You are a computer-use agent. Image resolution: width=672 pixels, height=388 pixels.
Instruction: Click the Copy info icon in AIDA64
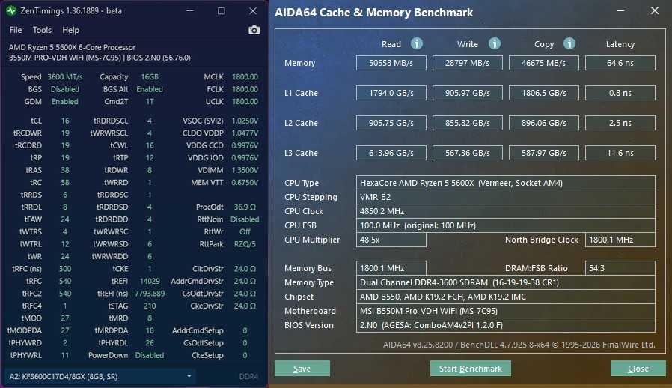tap(569, 43)
